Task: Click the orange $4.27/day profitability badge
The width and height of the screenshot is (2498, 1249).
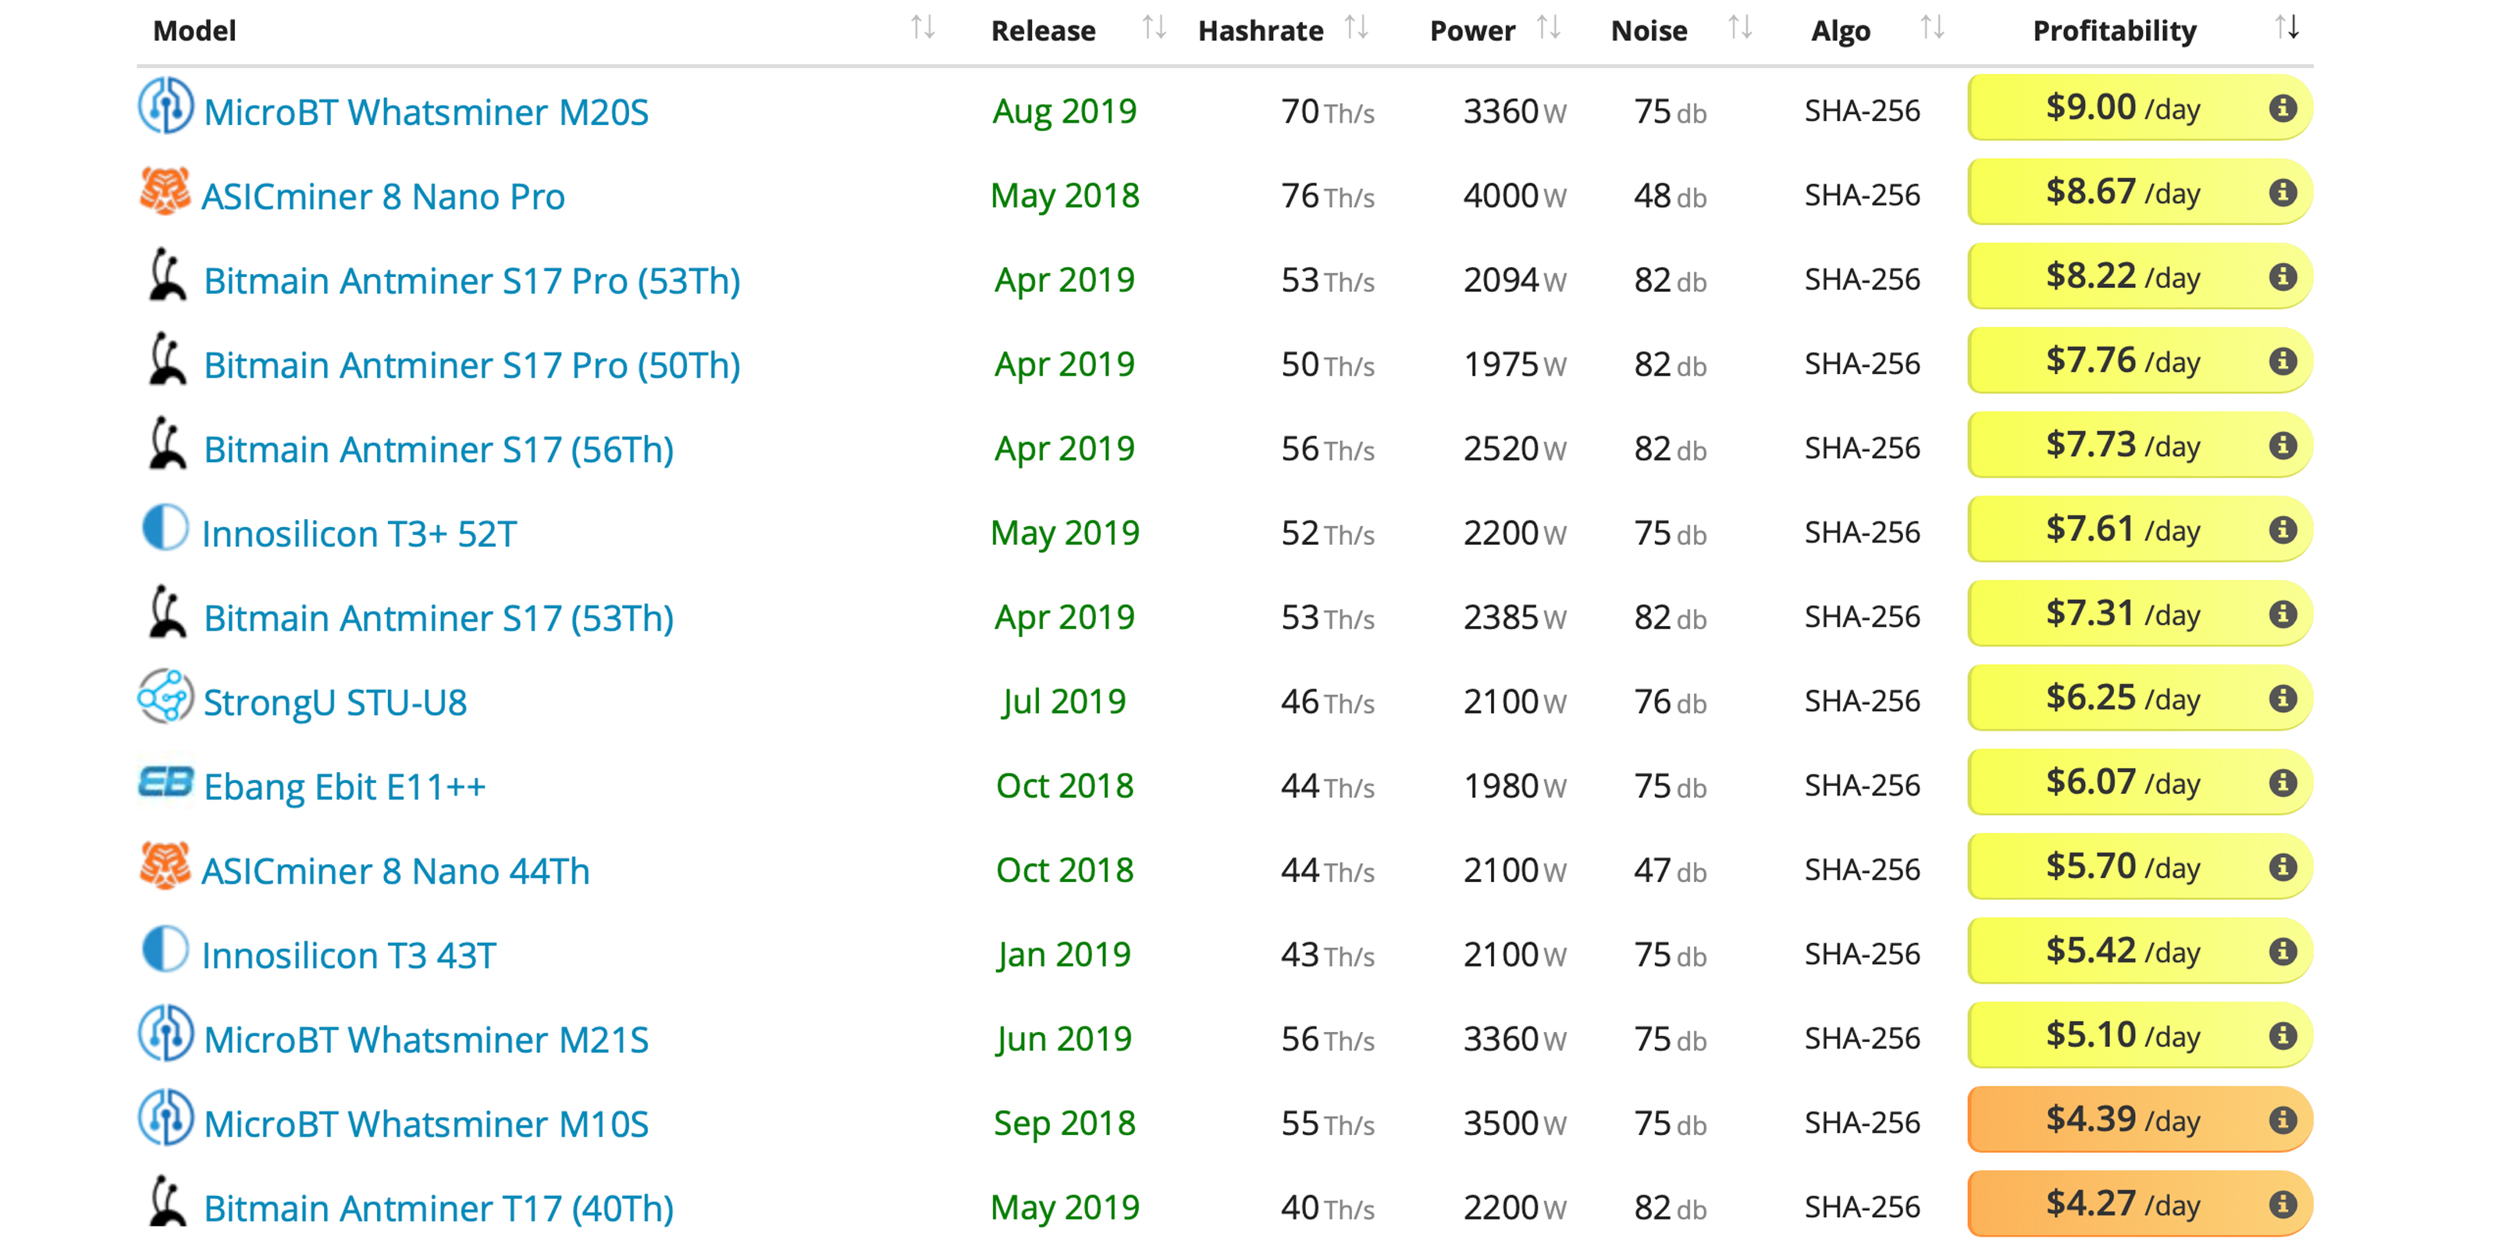Action: coord(2122,1205)
